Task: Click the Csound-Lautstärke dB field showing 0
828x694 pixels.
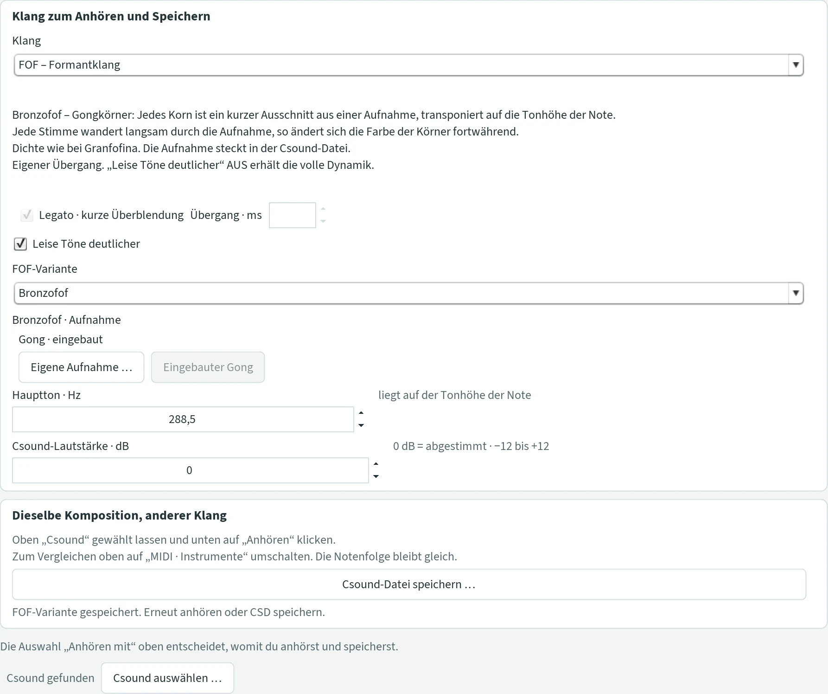Action: (191, 470)
